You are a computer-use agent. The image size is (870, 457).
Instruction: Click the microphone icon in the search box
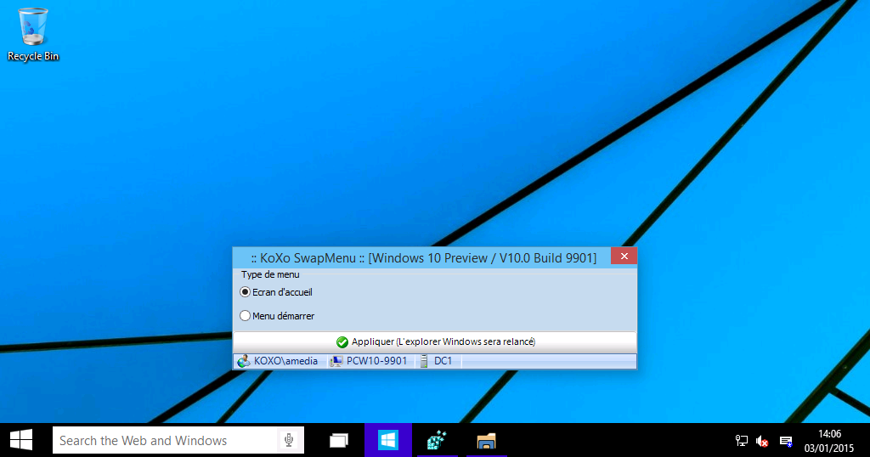click(x=289, y=440)
